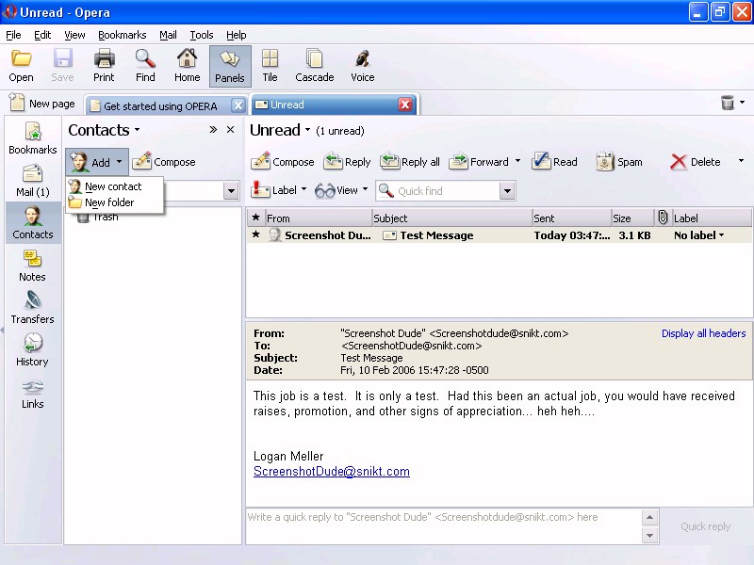This screenshot has height=565, width=754.
Task: Open the View dropdown with glasses icon
Action: click(341, 190)
